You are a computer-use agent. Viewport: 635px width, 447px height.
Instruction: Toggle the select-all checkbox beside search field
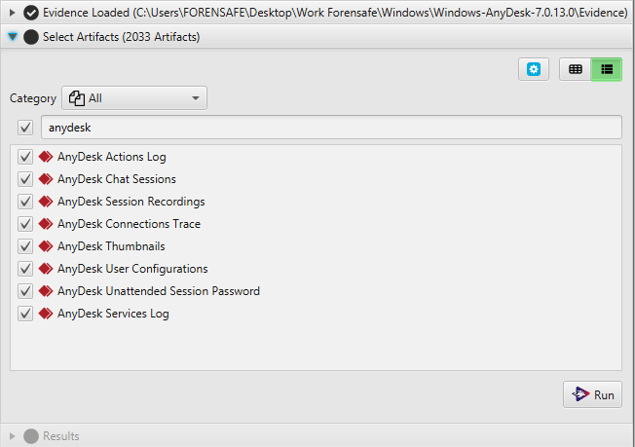click(x=25, y=128)
